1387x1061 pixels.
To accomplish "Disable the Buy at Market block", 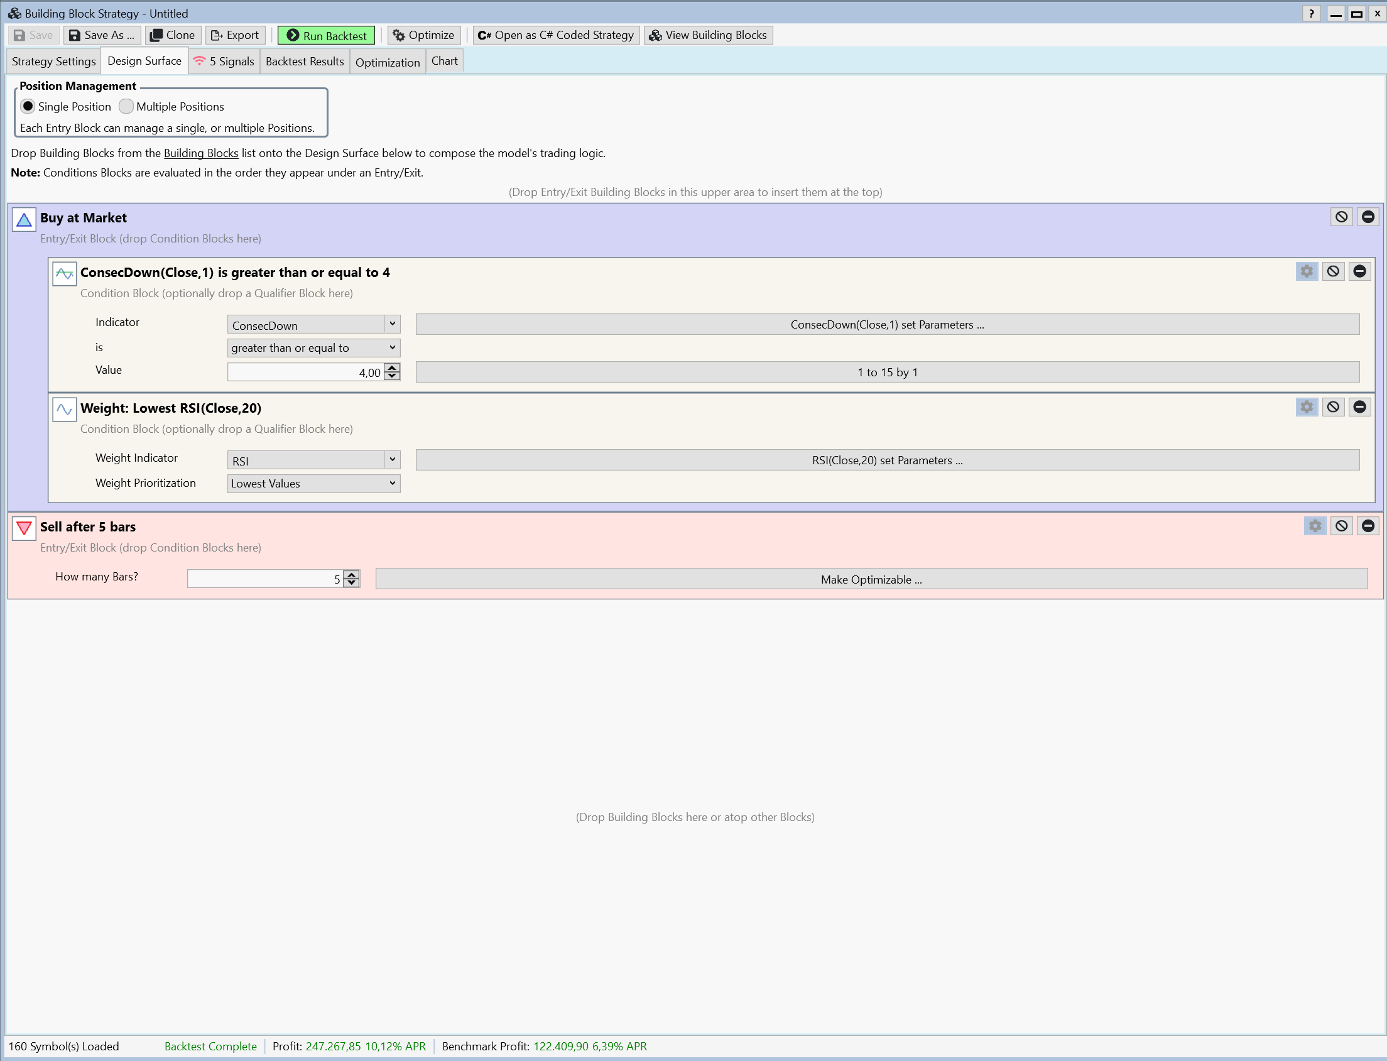I will tap(1341, 217).
